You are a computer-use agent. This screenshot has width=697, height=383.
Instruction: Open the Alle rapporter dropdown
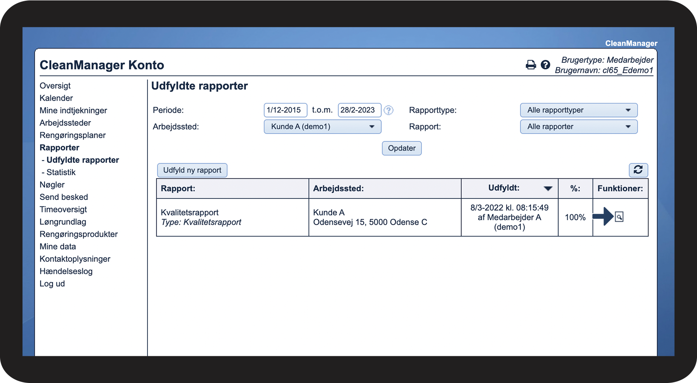point(578,127)
